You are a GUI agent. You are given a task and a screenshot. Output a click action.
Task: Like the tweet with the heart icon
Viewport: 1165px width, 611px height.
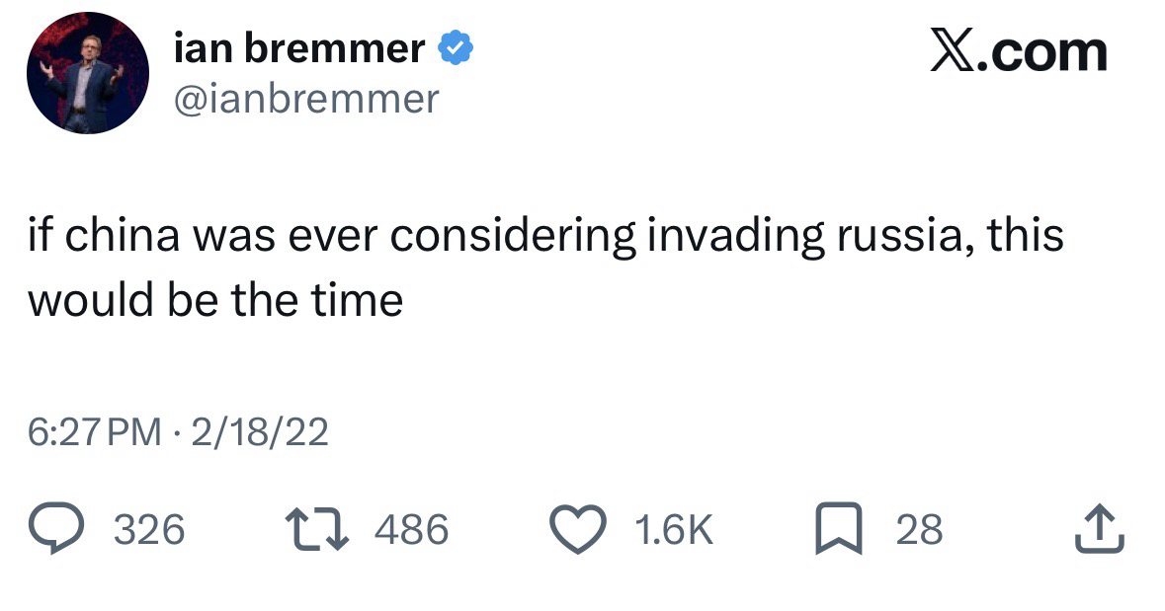(582, 529)
